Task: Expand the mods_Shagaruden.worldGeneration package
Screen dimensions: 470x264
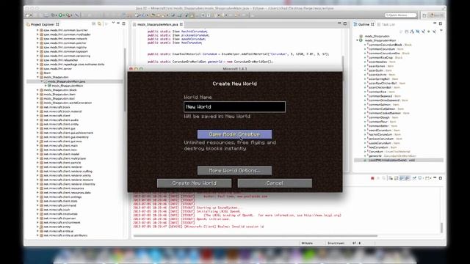Action: tap(37, 103)
